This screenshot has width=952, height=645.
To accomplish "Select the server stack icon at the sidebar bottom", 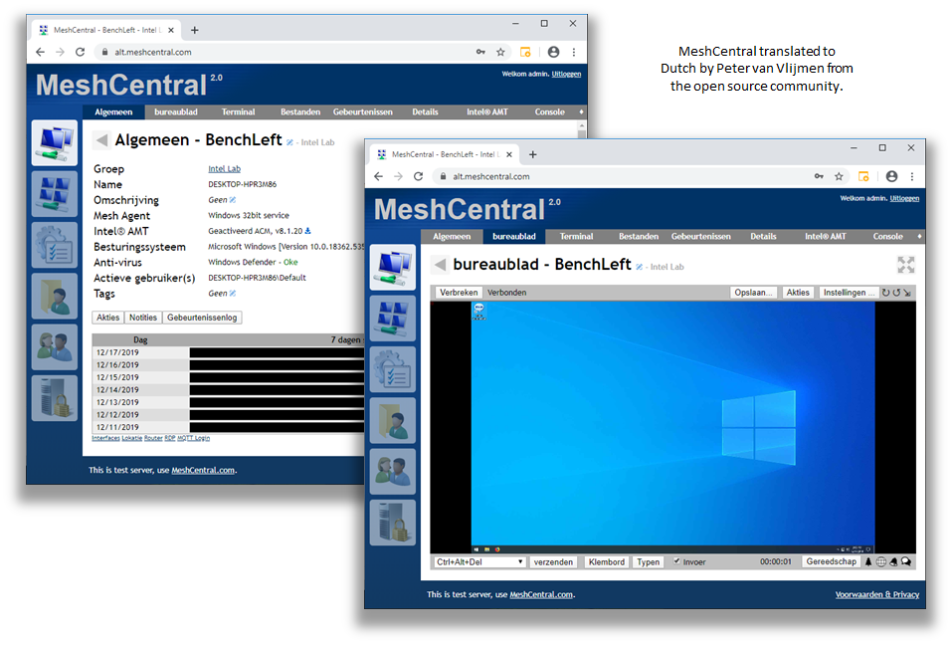I will tap(392, 521).
